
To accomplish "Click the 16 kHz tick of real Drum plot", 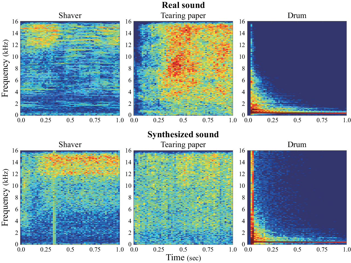I will [242, 22].
